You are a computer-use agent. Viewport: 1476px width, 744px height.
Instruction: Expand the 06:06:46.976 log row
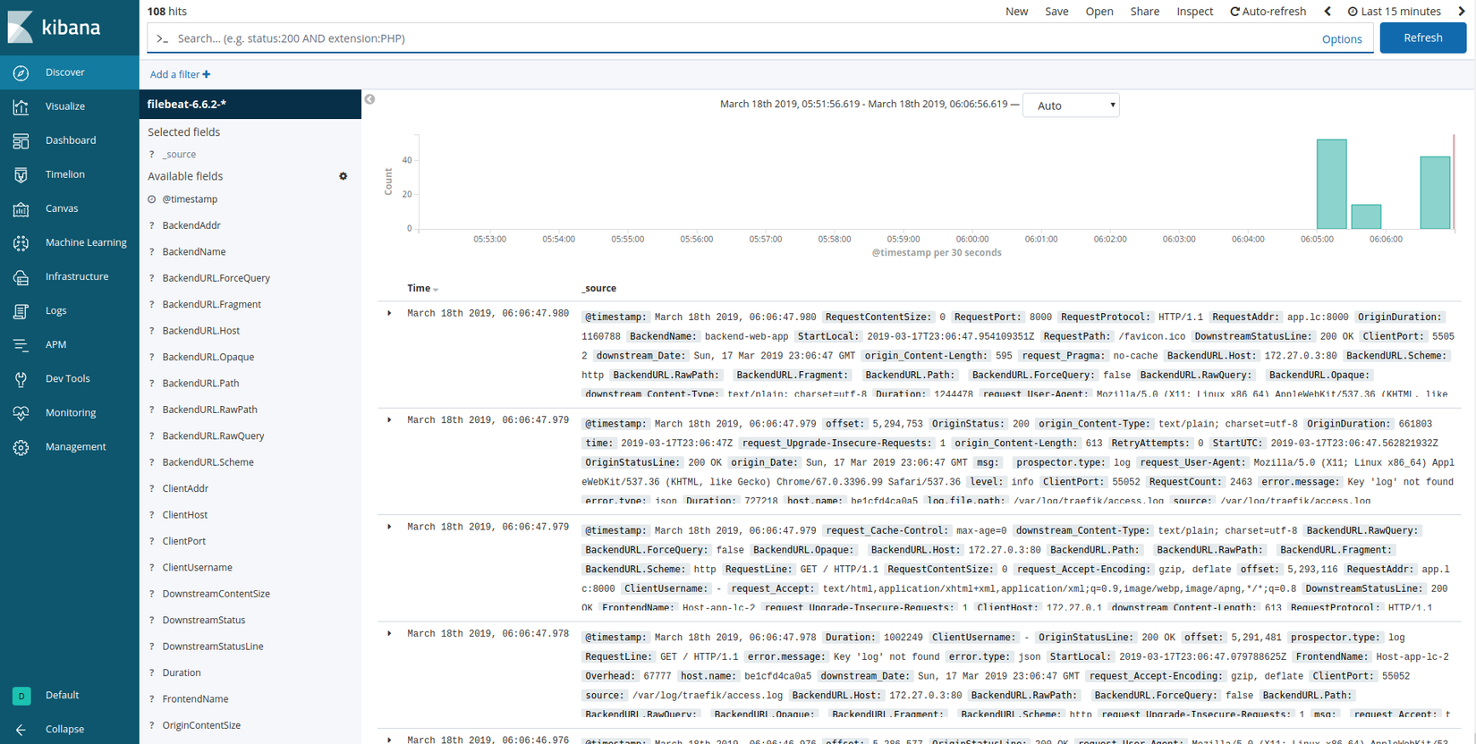point(389,740)
